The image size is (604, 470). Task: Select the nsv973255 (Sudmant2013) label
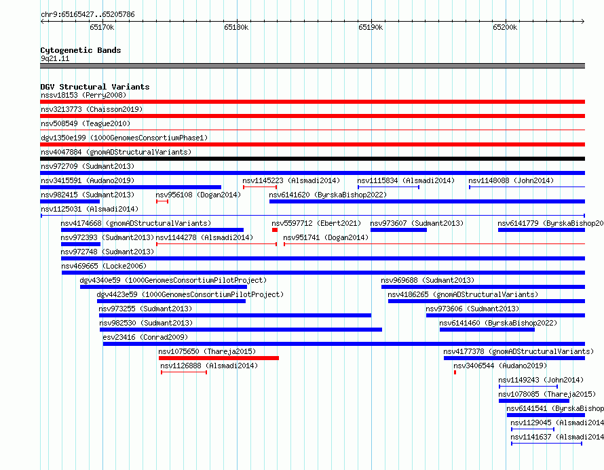[x=145, y=309]
